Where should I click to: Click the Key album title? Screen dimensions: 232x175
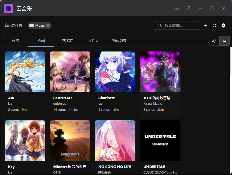(11, 167)
